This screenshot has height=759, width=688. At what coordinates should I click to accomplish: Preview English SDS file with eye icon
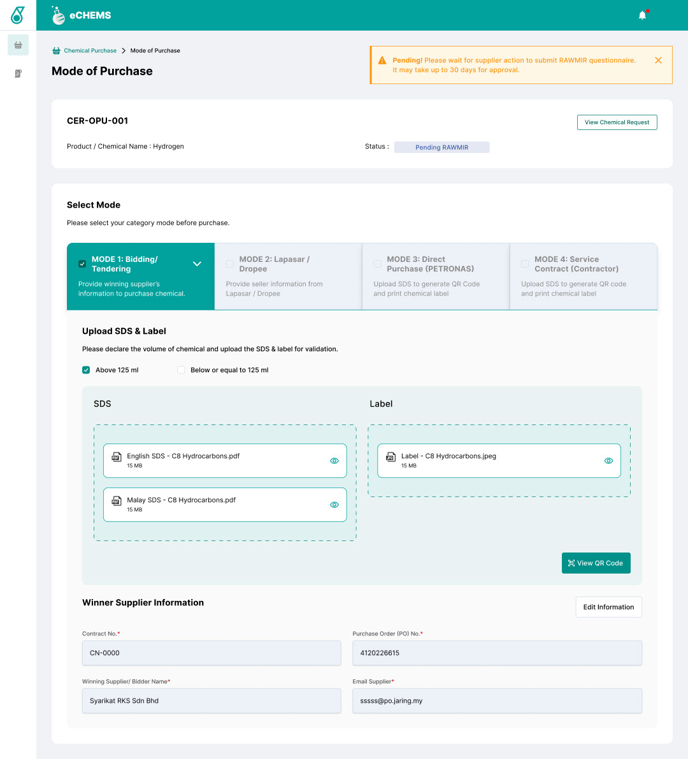(x=334, y=461)
